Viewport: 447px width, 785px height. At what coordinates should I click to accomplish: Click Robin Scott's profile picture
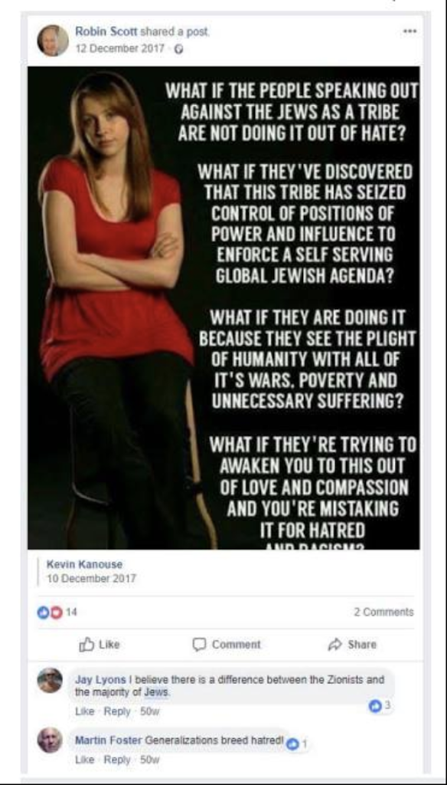click(53, 40)
